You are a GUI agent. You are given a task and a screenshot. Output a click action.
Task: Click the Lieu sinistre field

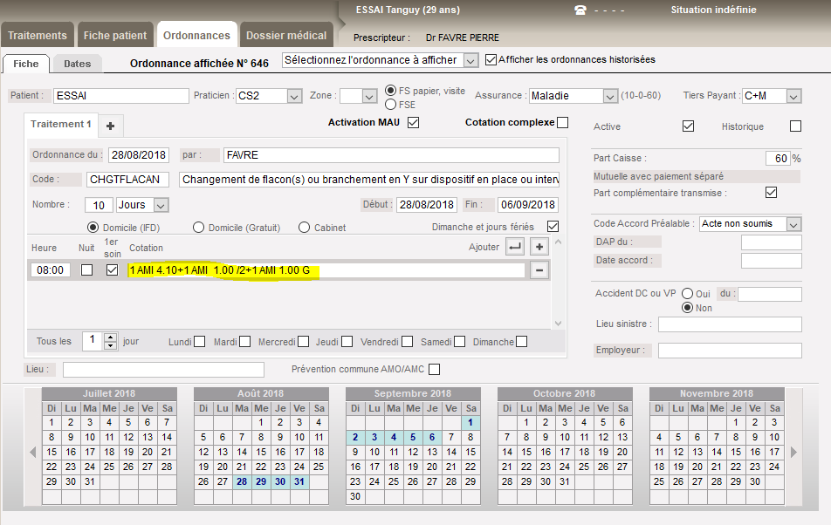[x=730, y=324]
